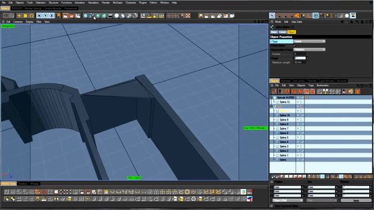Click the Render to Picture Viewer icon
Screen dimensions: 374x210
click(71, 16)
